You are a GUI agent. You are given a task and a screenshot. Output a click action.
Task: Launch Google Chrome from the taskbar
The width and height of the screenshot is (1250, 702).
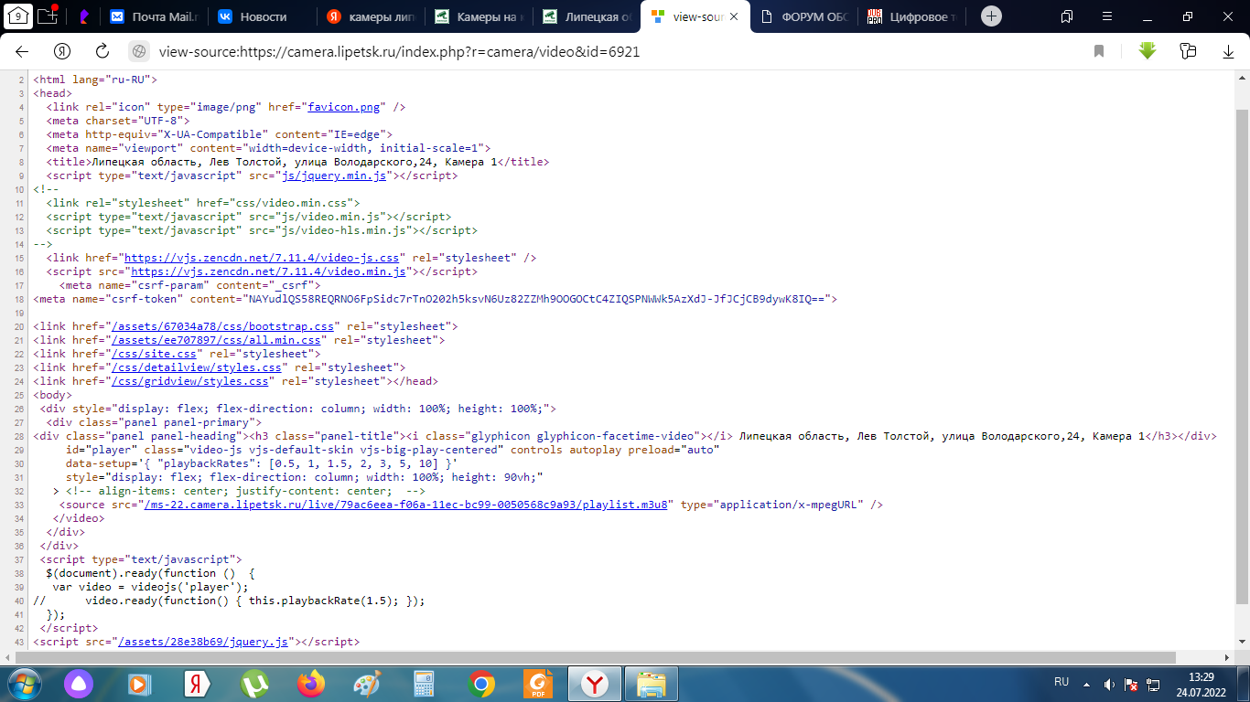(x=482, y=683)
